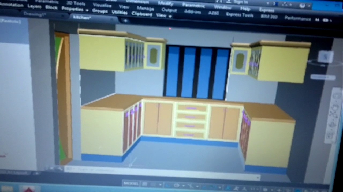The height and width of the screenshot is (192, 343).
Task: Select the Pan hand tool on navigation bar
Action: click(x=335, y=107)
